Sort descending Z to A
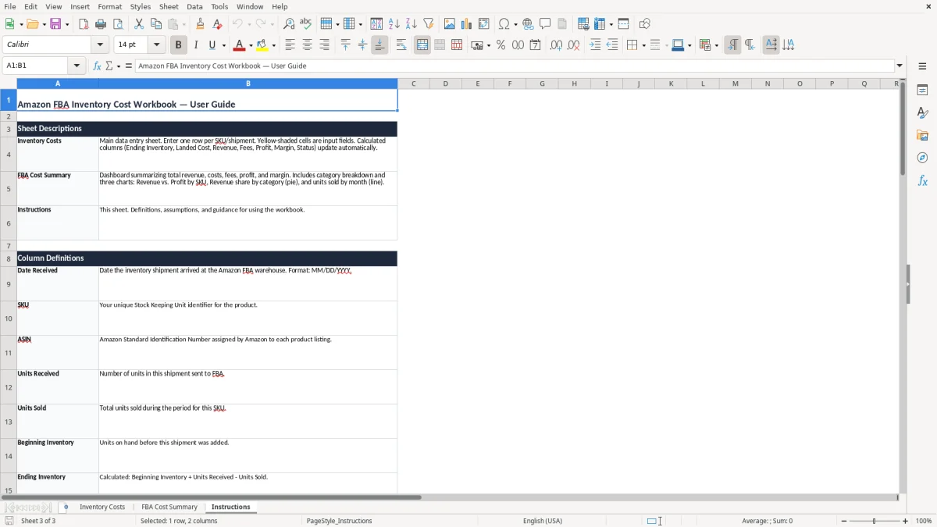The height and width of the screenshot is (527, 937). 411,24
